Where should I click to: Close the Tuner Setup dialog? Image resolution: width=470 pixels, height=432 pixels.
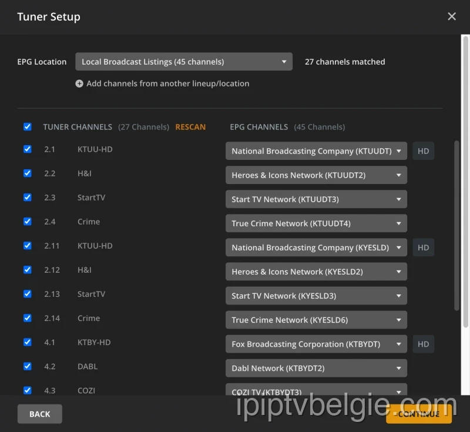[x=451, y=16]
